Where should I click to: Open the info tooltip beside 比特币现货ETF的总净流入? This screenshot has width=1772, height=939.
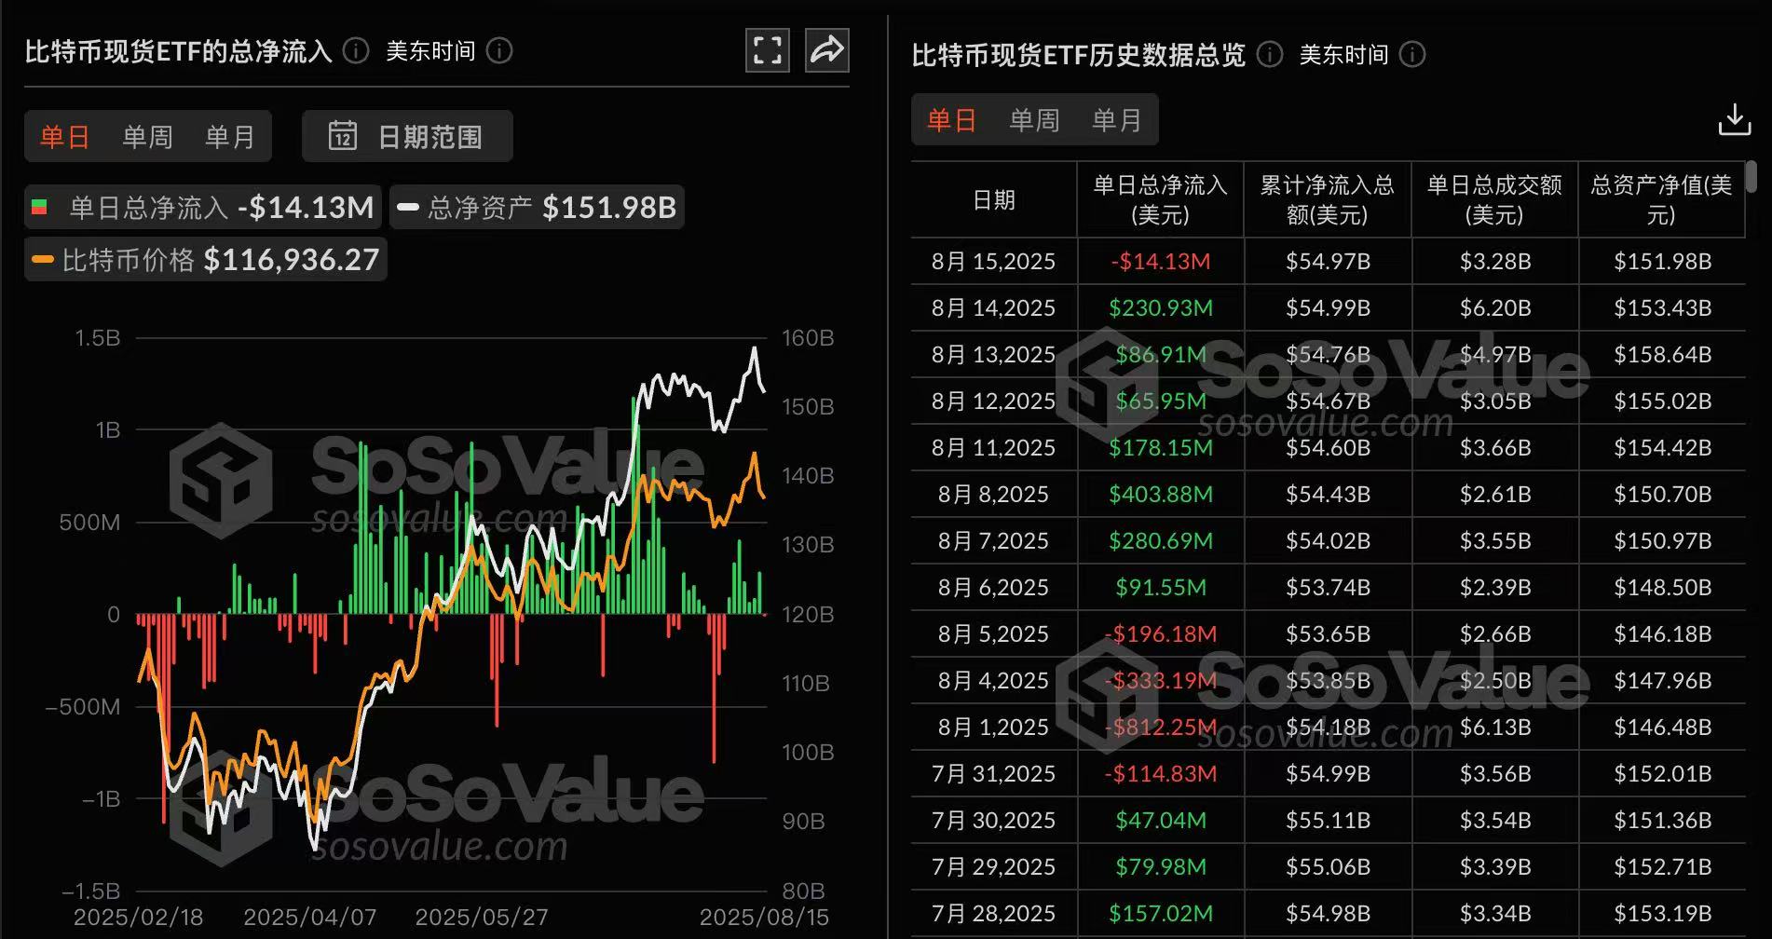[x=354, y=52]
